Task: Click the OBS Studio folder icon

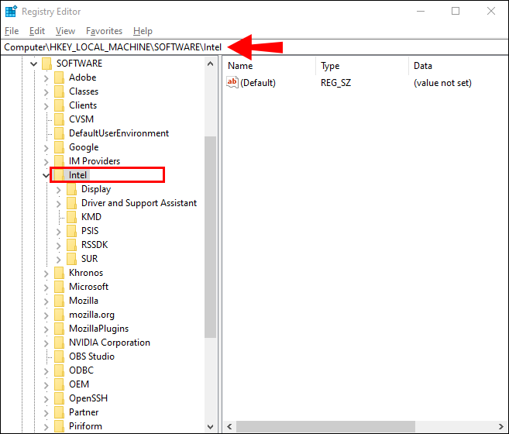Action: [x=59, y=356]
